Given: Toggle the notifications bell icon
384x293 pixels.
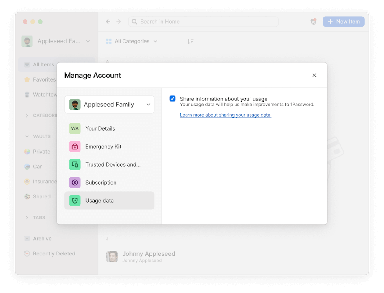Looking at the screenshot, I should click(x=313, y=21).
